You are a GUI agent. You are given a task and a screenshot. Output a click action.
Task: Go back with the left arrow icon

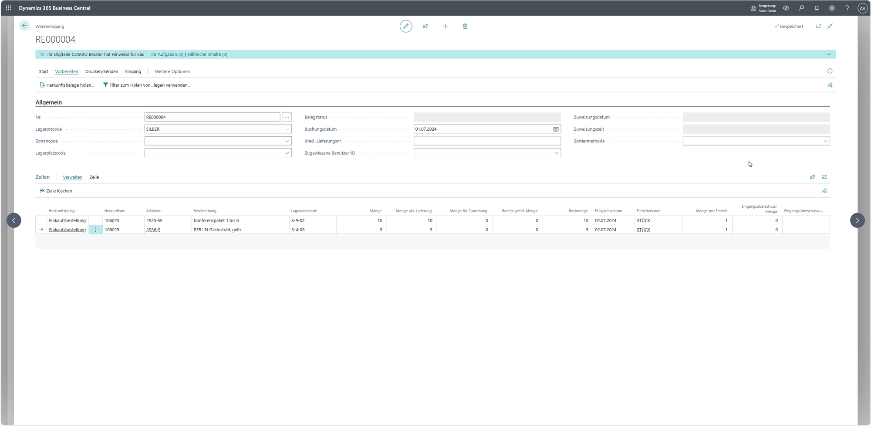pyautogui.click(x=25, y=26)
